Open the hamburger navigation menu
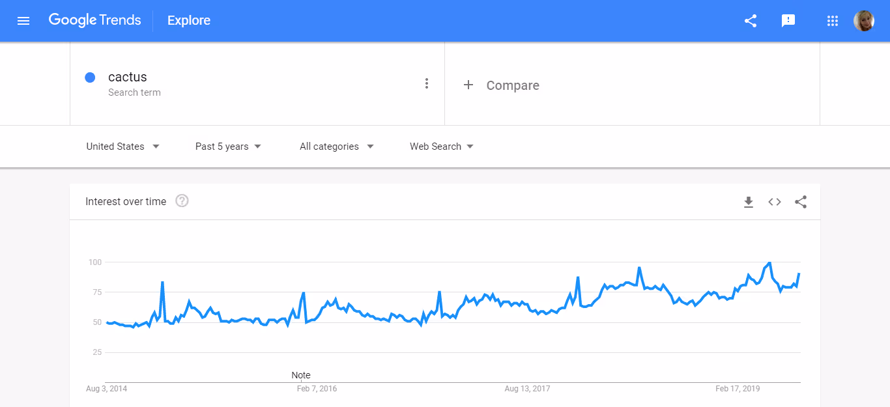Viewport: 890px width, 407px height. [23, 20]
